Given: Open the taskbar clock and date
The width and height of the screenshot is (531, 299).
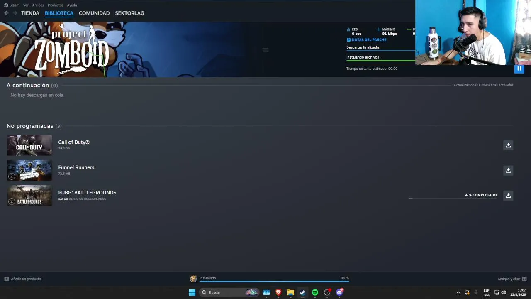Looking at the screenshot, I should click(x=518, y=292).
